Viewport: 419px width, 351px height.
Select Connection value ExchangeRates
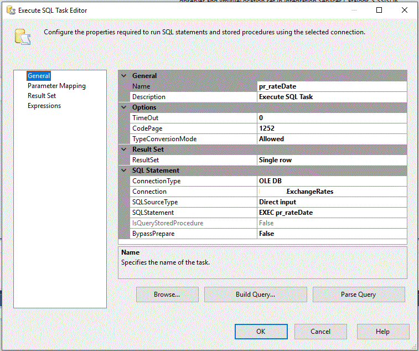click(x=332, y=192)
